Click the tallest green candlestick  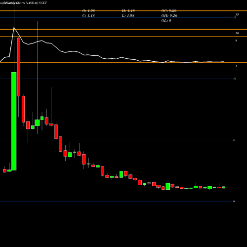tap(14, 121)
